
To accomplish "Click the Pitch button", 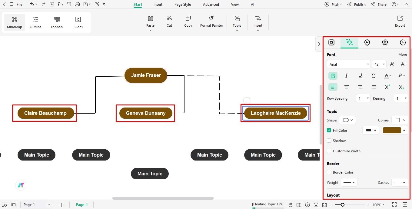I will click(x=333, y=5).
